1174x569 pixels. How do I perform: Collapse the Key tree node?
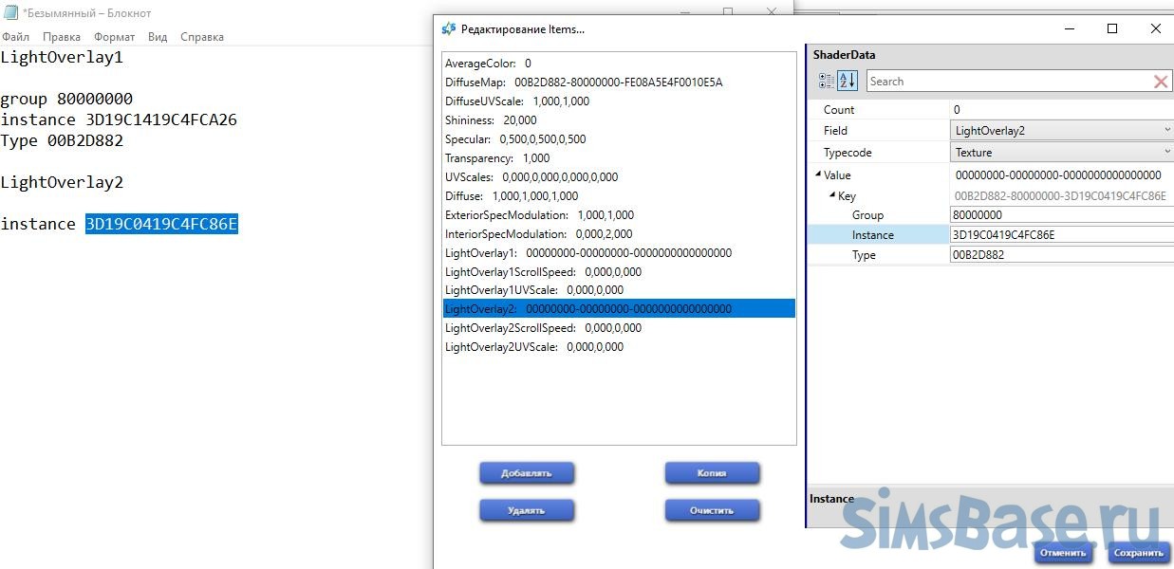point(832,196)
